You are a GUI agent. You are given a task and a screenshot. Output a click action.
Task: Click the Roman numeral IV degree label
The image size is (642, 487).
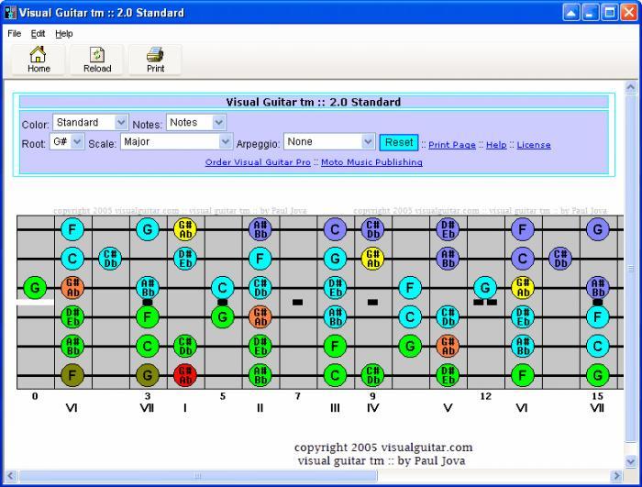pyautogui.click(x=372, y=408)
